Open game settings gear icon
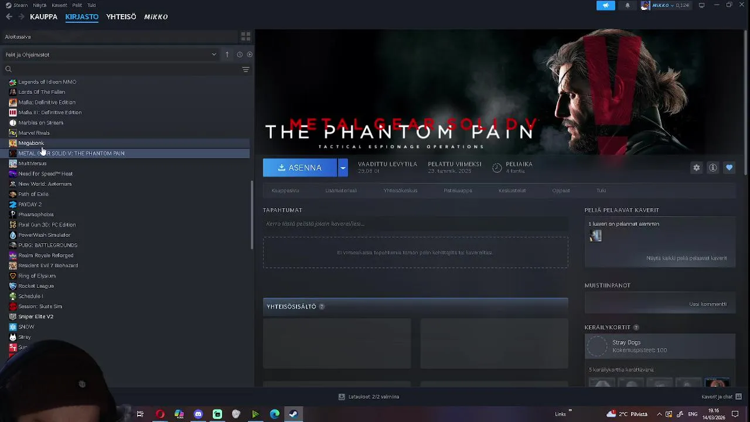This screenshot has width=750, height=422. [697, 168]
